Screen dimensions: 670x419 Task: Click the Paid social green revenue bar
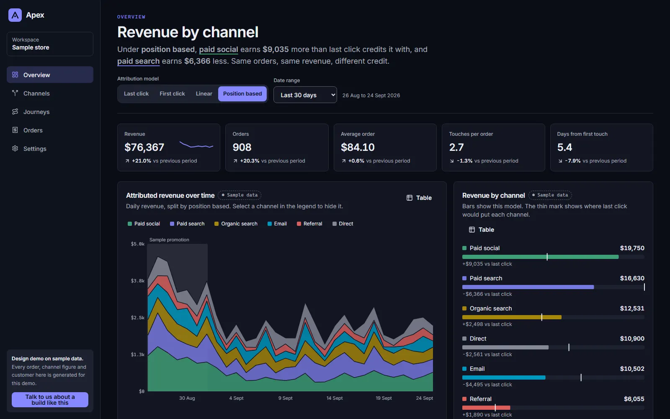540,257
